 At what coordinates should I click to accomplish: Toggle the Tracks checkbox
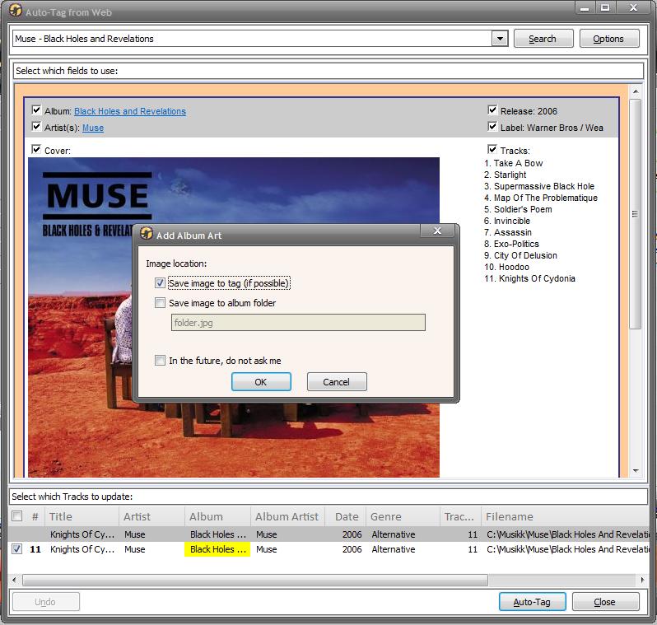click(492, 149)
